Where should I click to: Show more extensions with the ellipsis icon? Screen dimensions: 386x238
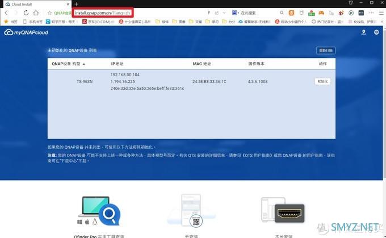(371, 13)
